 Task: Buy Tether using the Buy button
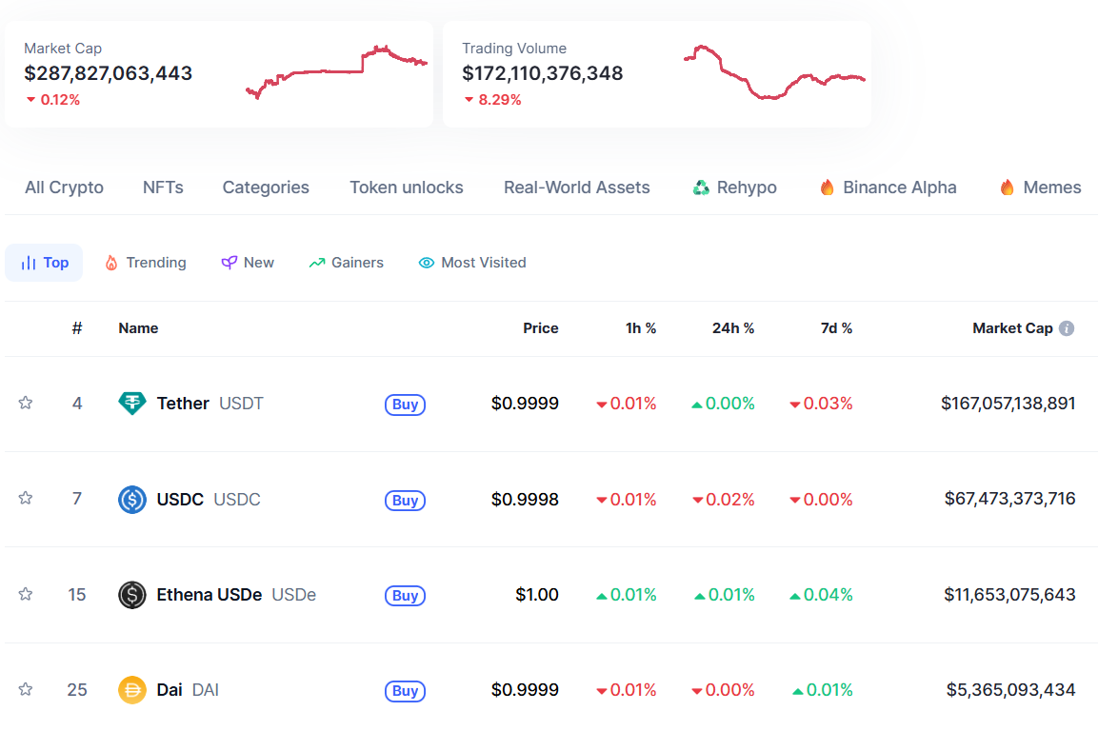click(x=406, y=404)
